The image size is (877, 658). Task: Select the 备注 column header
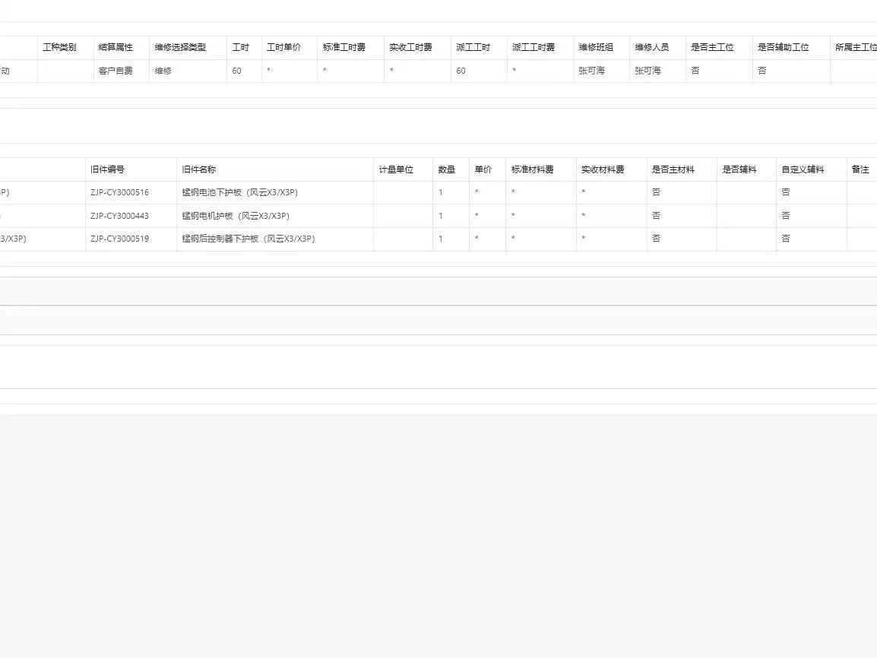click(x=860, y=169)
